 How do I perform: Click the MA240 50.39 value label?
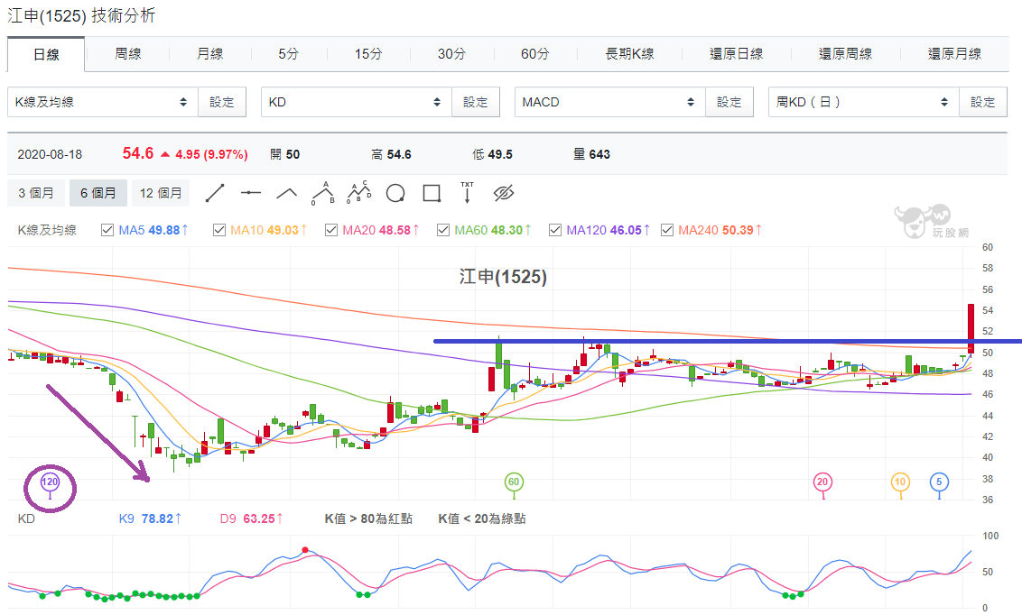point(720,230)
